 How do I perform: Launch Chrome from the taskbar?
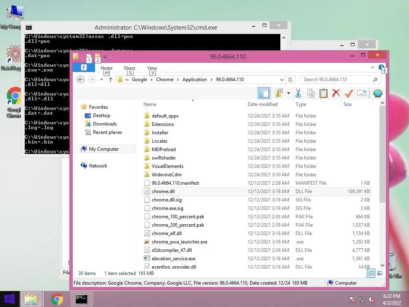(x=57, y=299)
